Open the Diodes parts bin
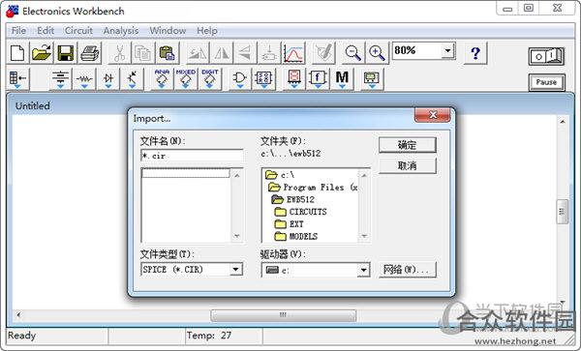The image size is (581, 351). [108, 79]
